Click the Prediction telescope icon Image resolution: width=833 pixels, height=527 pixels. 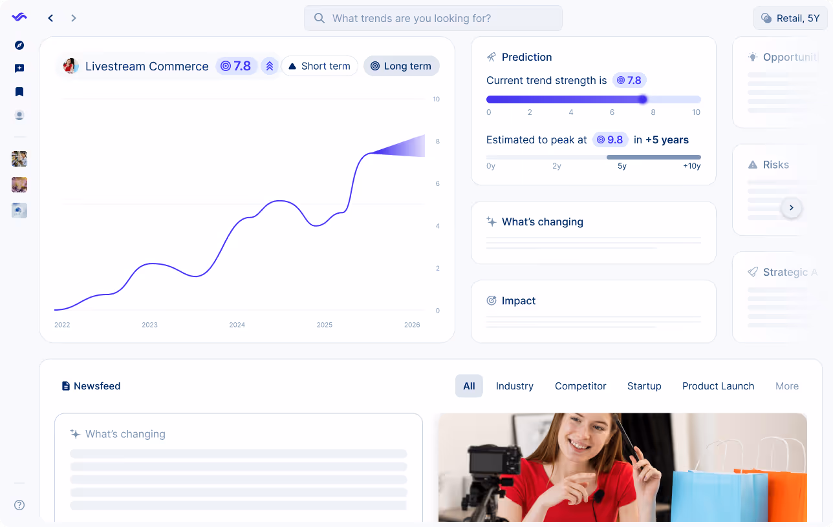[x=490, y=57]
